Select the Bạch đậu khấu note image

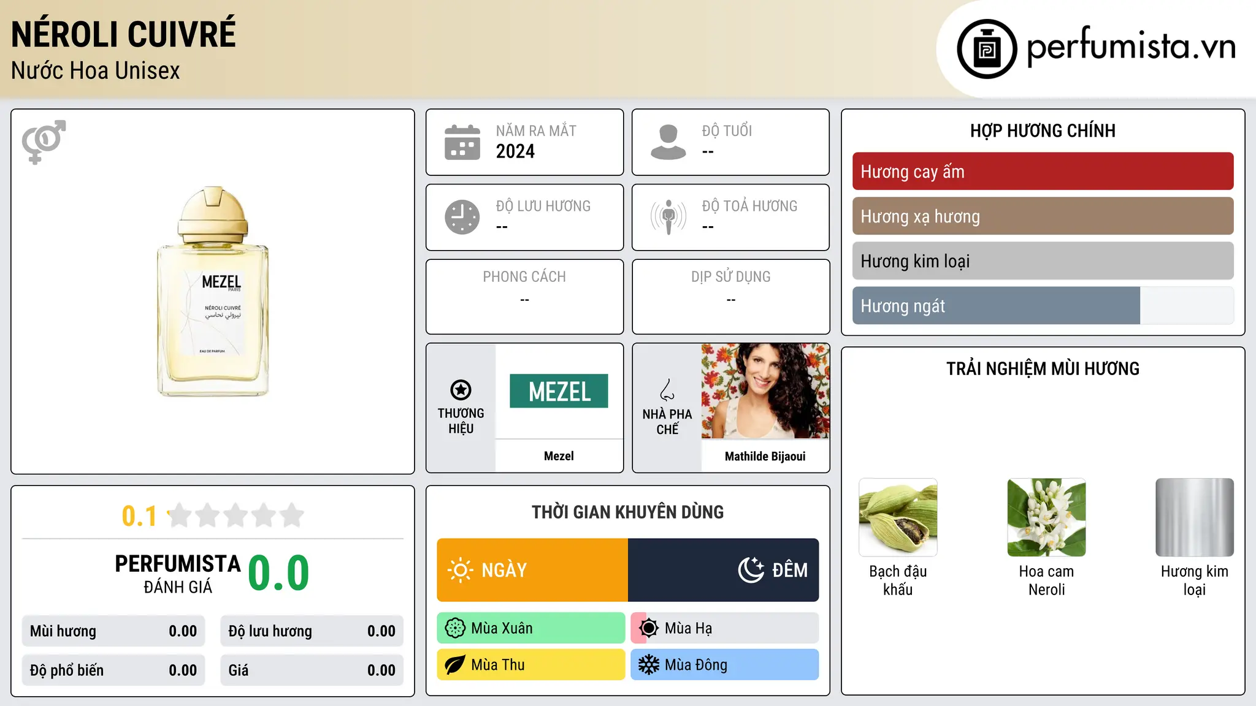(x=898, y=517)
